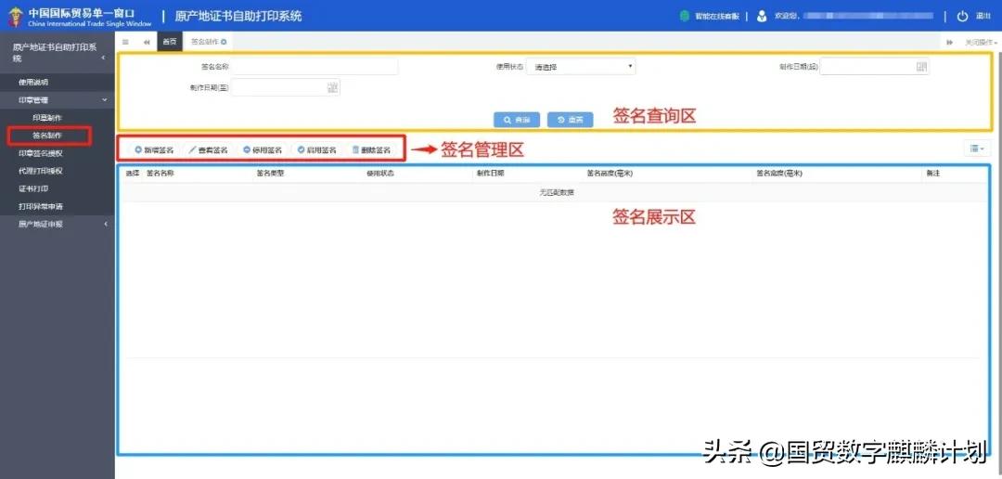Collapse the 原产地证书自助打印系统 sidebar header

tap(57, 52)
